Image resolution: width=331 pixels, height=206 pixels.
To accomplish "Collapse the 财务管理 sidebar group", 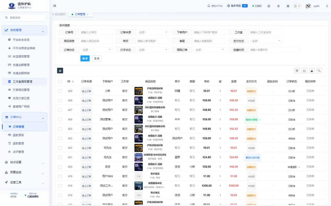I will pos(24,30).
